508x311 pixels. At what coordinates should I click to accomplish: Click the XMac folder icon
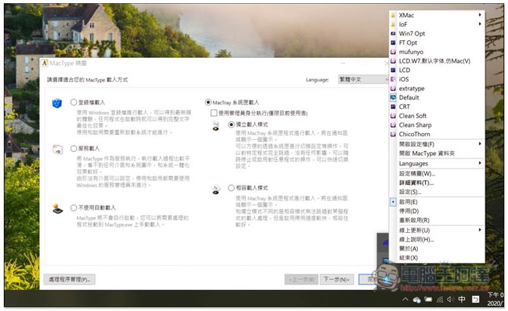click(394, 15)
